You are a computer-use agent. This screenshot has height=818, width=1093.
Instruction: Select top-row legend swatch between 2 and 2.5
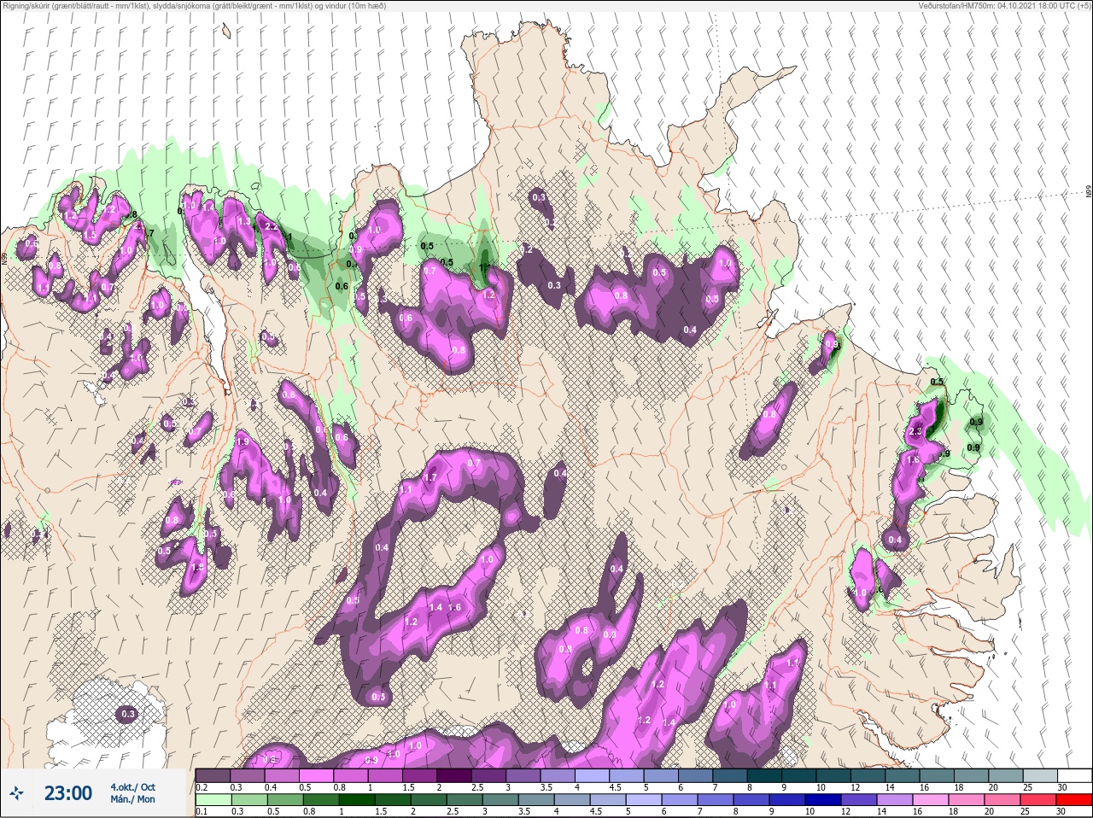pyautogui.click(x=454, y=775)
